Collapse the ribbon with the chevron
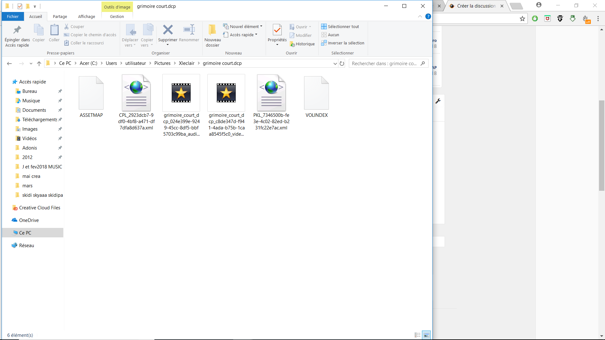The height and width of the screenshot is (340, 605). pyautogui.click(x=420, y=17)
